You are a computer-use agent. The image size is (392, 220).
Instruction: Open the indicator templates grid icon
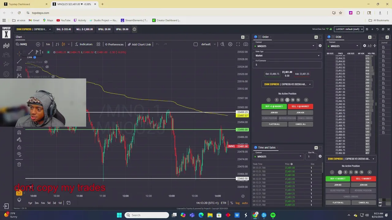pos(98,44)
